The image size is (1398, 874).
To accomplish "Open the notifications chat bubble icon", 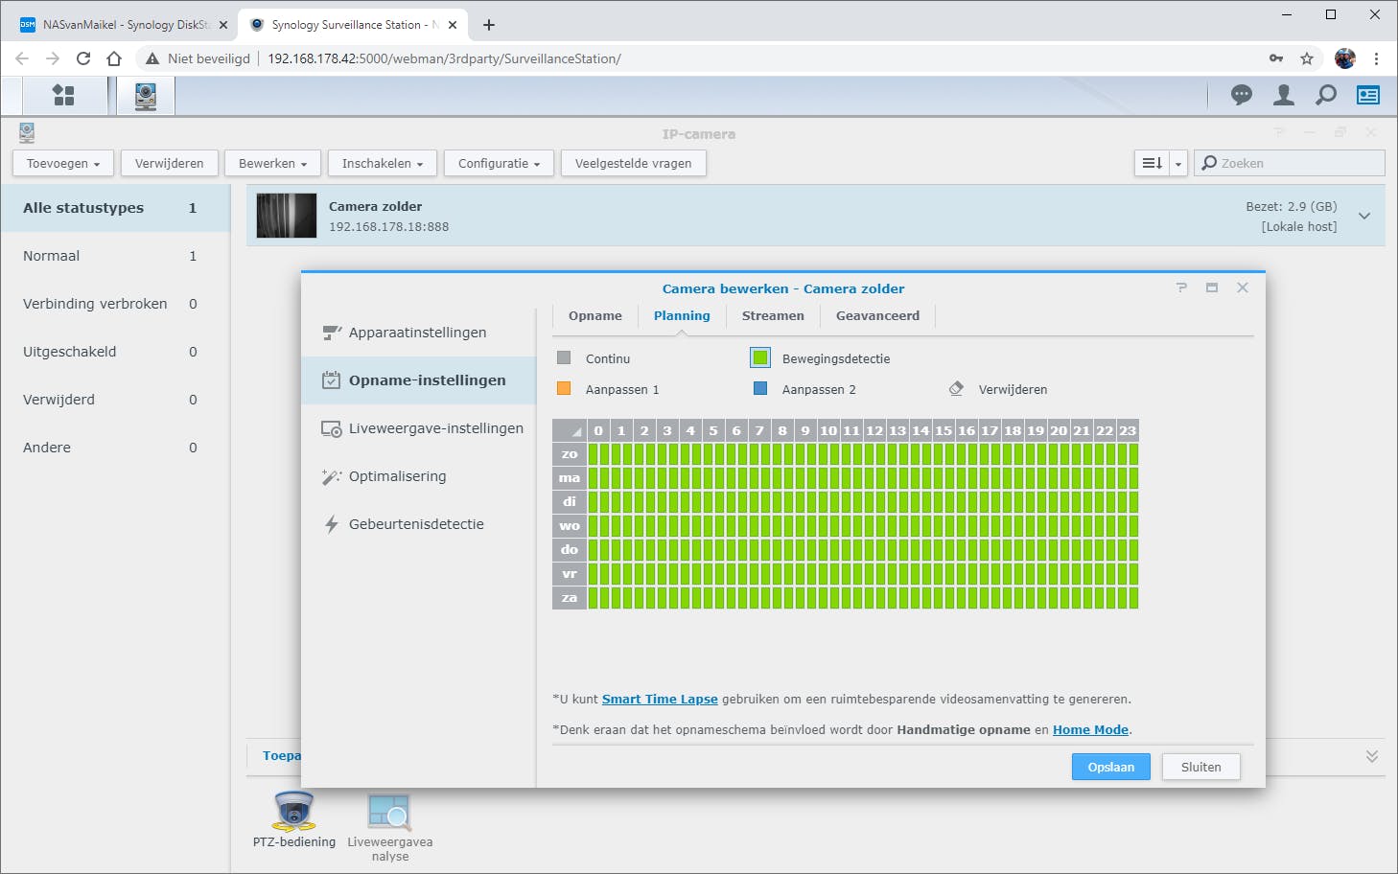I will (x=1242, y=95).
